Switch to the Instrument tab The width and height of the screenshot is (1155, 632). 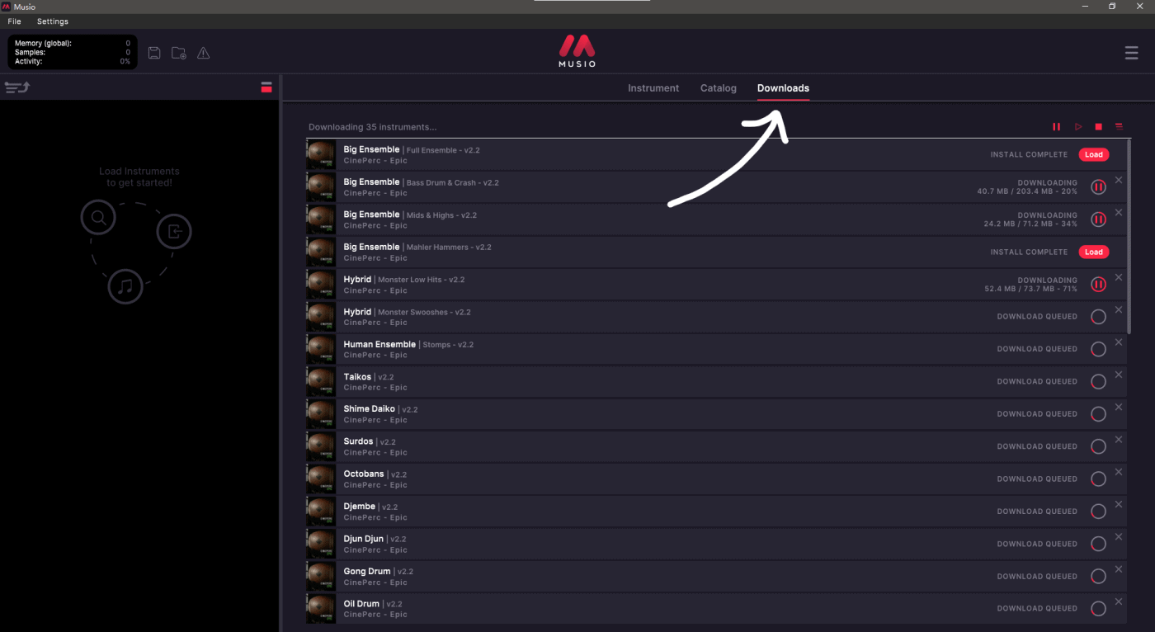(x=653, y=88)
